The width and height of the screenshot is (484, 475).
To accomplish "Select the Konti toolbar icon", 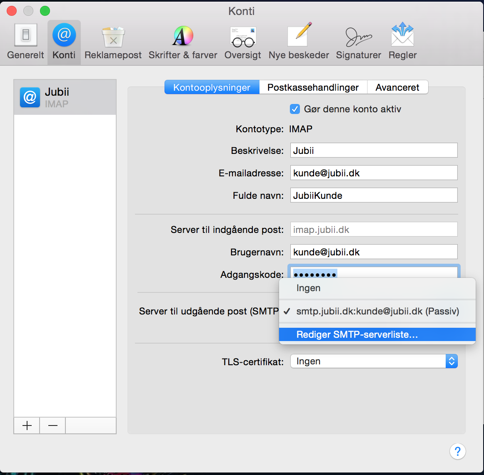I will click(x=64, y=42).
